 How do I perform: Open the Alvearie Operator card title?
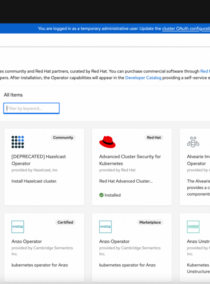(x=198, y=160)
